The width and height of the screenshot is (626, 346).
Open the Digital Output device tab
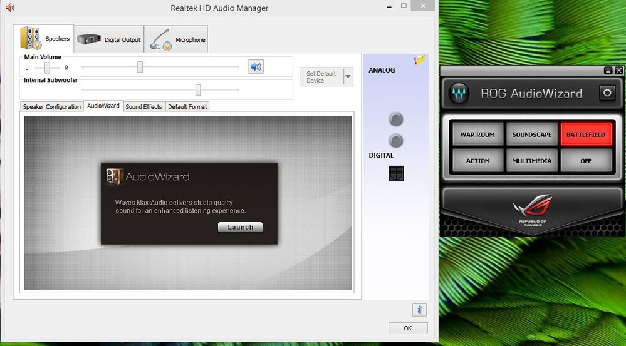pyautogui.click(x=109, y=39)
